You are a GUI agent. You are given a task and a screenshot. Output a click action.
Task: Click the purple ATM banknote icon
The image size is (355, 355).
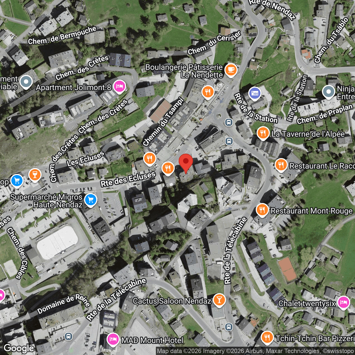255,93
